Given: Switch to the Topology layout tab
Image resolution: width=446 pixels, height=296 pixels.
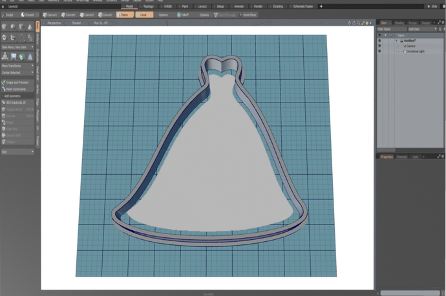Looking at the screenshot, I should (x=148, y=6).
